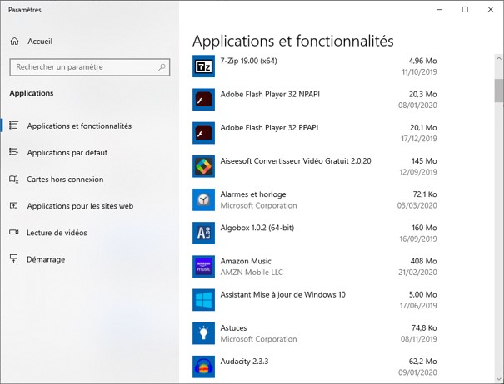Click the Aiseesoft Convertisseur Vidéo icon
This screenshot has width=504, height=384.
[204, 166]
